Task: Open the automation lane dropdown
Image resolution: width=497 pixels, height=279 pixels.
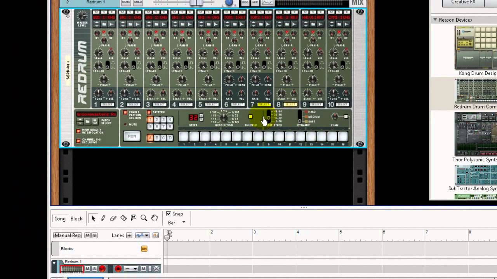Action: [x=142, y=235]
